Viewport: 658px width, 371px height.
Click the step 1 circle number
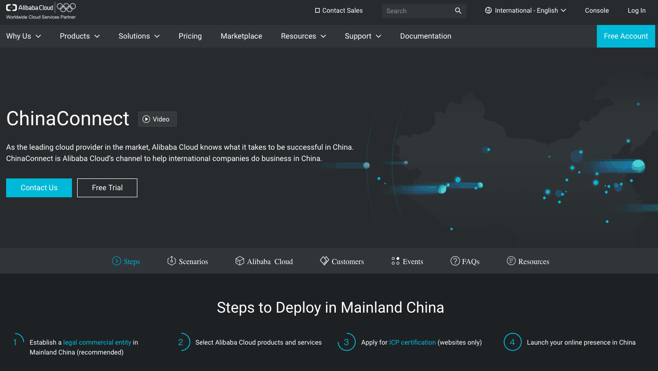pos(16,342)
